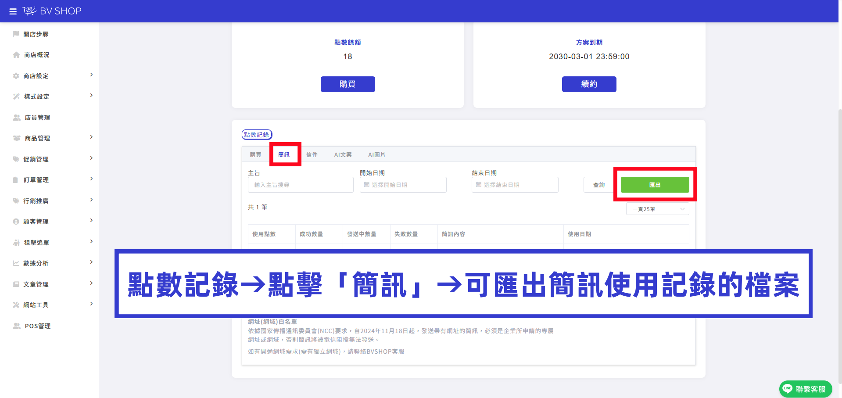Click the 續約 renew button

point(589,84)
